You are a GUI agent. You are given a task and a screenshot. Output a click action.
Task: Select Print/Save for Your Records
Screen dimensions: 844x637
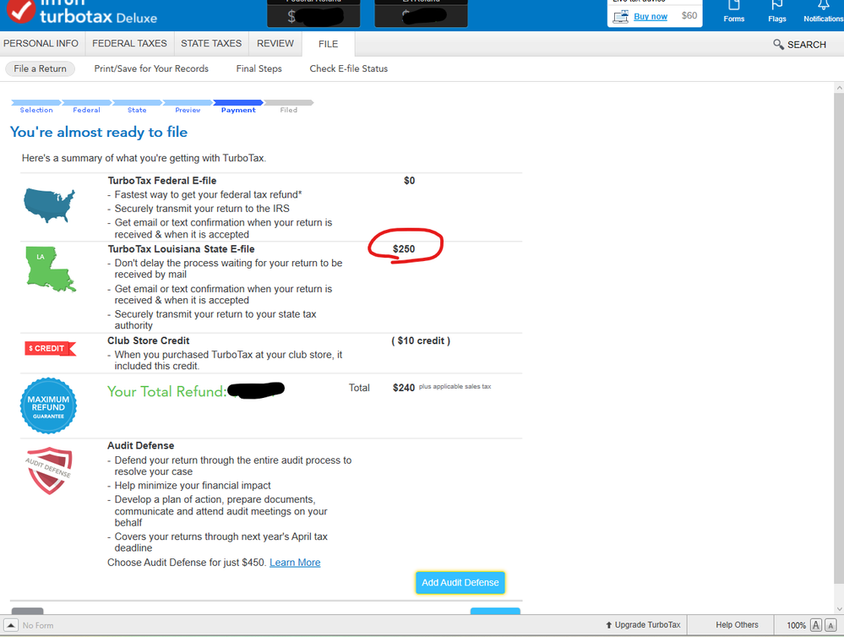pyautogui.click(x=151, y=68)
